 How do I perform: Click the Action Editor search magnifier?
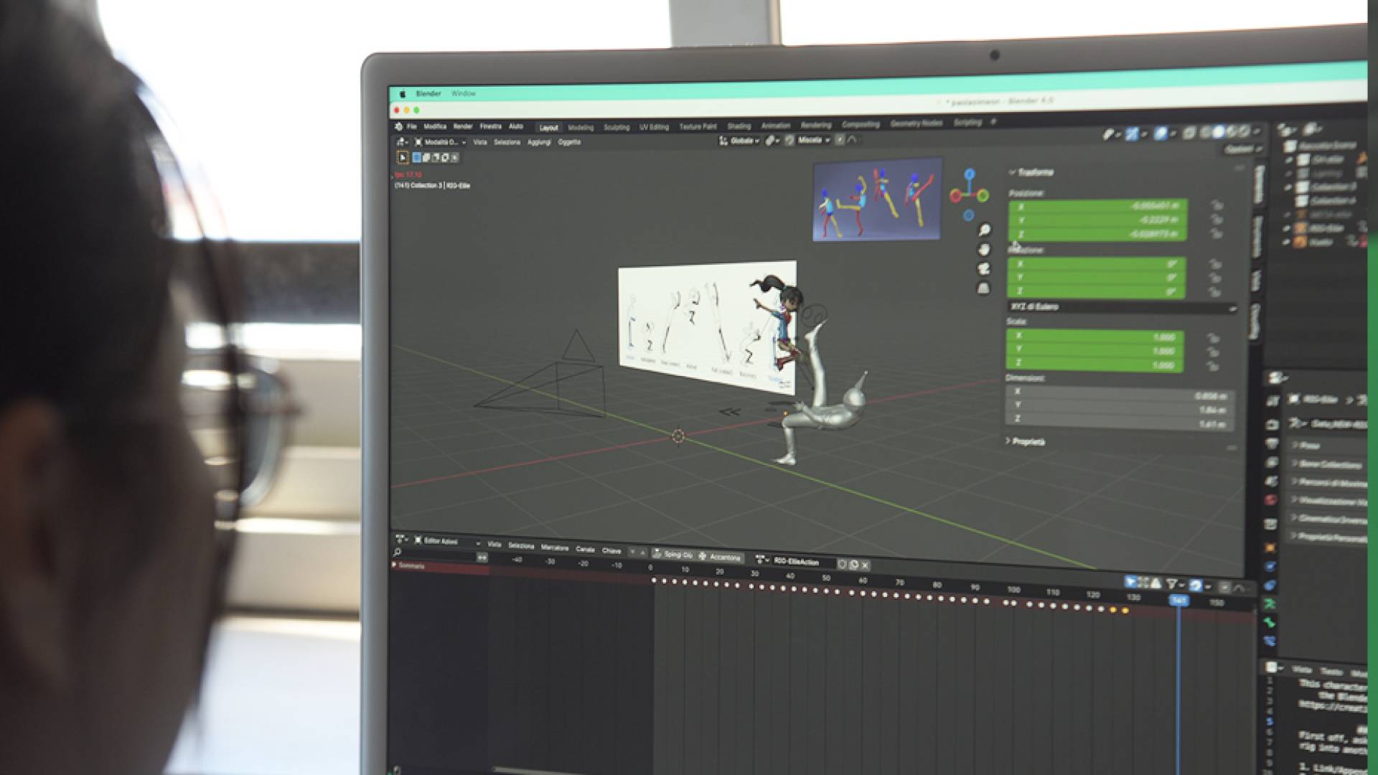coord(397,553)
